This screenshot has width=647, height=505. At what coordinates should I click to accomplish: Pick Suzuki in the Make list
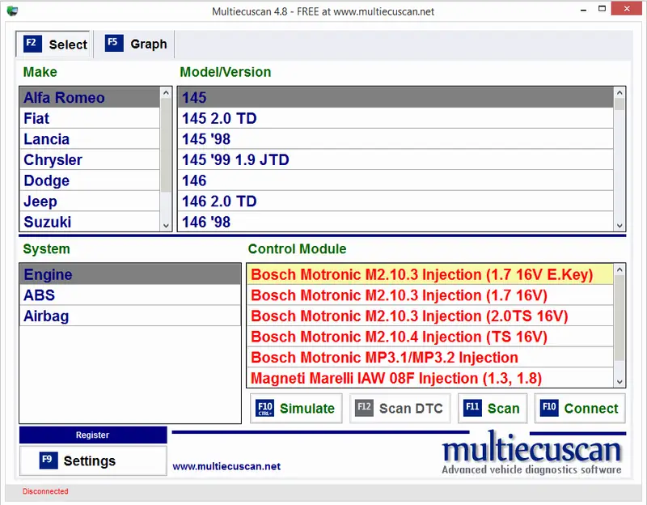90,222
